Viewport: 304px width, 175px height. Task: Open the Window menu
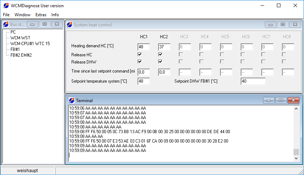pos(22,15)
